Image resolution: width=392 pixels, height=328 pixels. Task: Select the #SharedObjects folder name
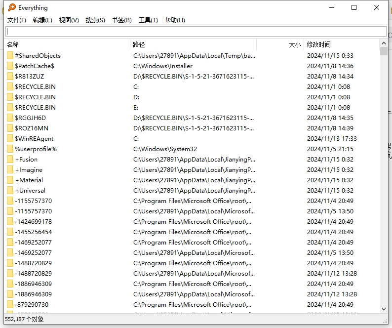point(38,55)
